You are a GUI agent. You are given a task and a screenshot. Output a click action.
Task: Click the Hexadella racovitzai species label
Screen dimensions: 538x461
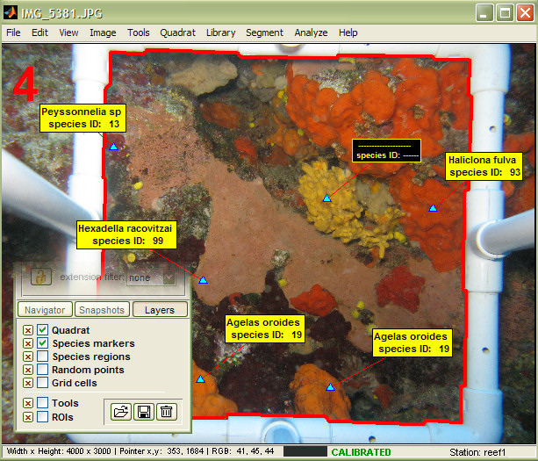tap(127, 234)
